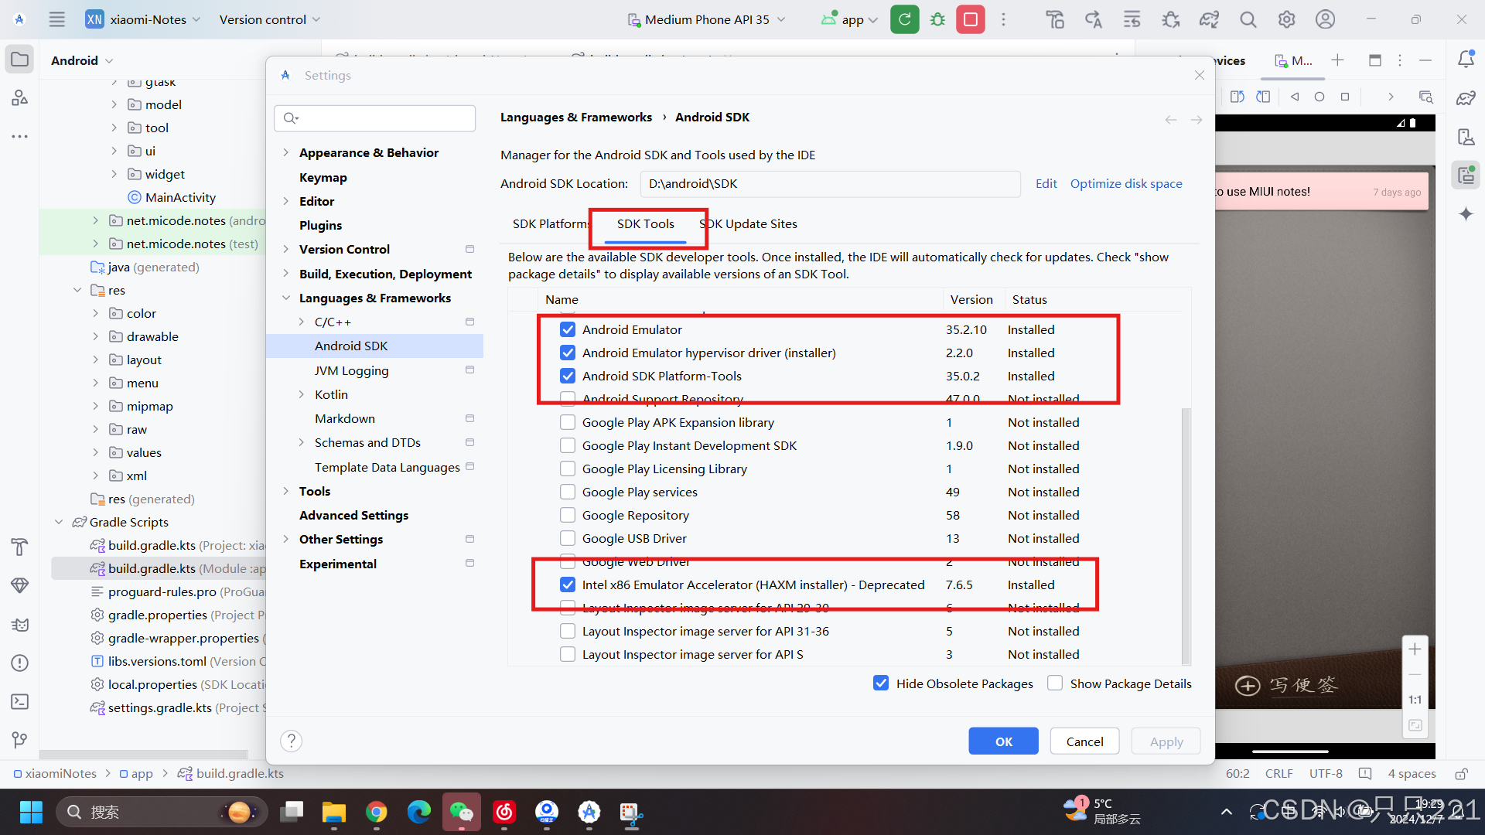1485x835 pixels.
Task: Check the Google Play services checkbox
Action: 568,492
